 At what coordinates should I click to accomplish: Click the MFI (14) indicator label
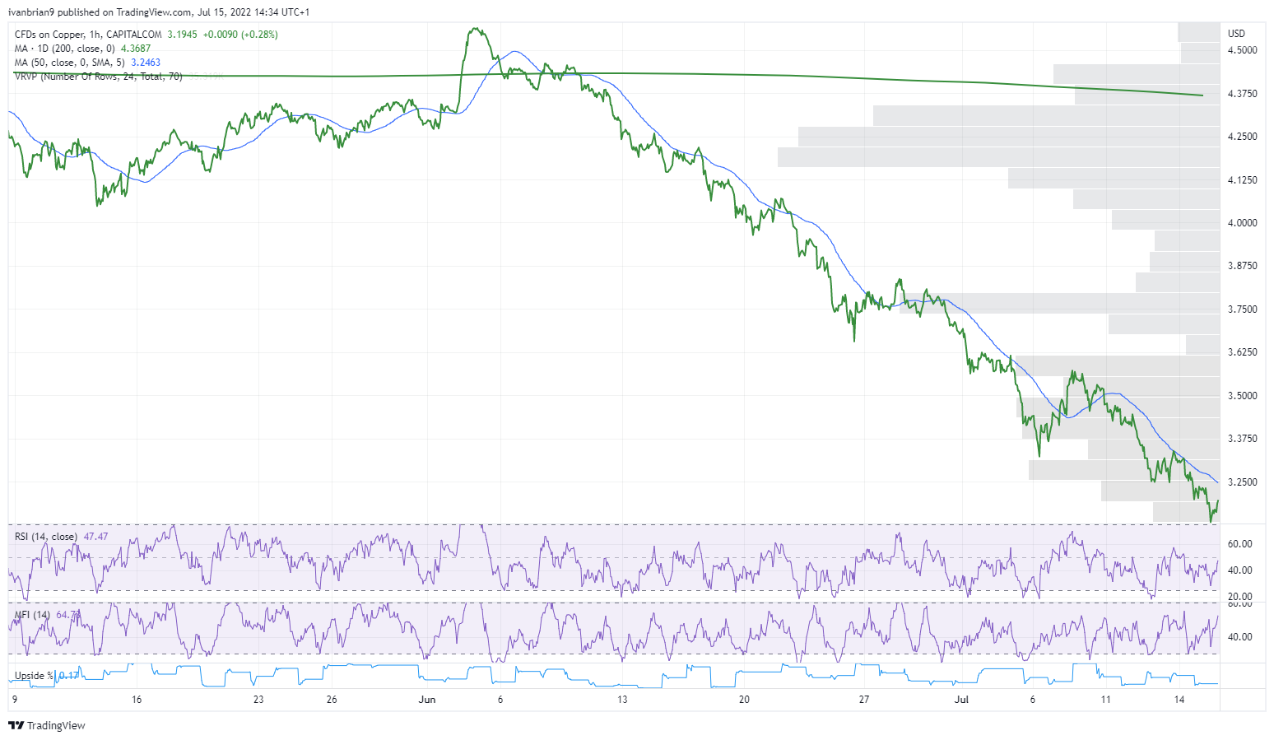(x=32, y=615)
